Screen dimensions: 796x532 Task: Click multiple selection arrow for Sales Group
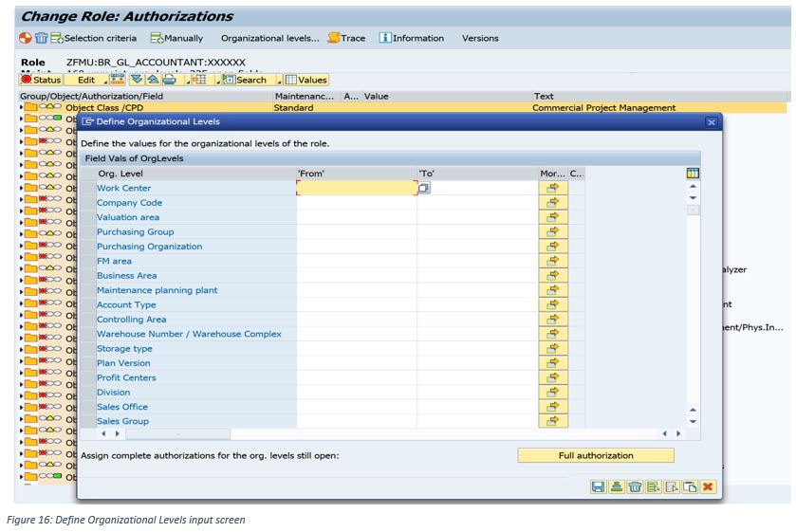pyautogui.click(x=553, y=421)
